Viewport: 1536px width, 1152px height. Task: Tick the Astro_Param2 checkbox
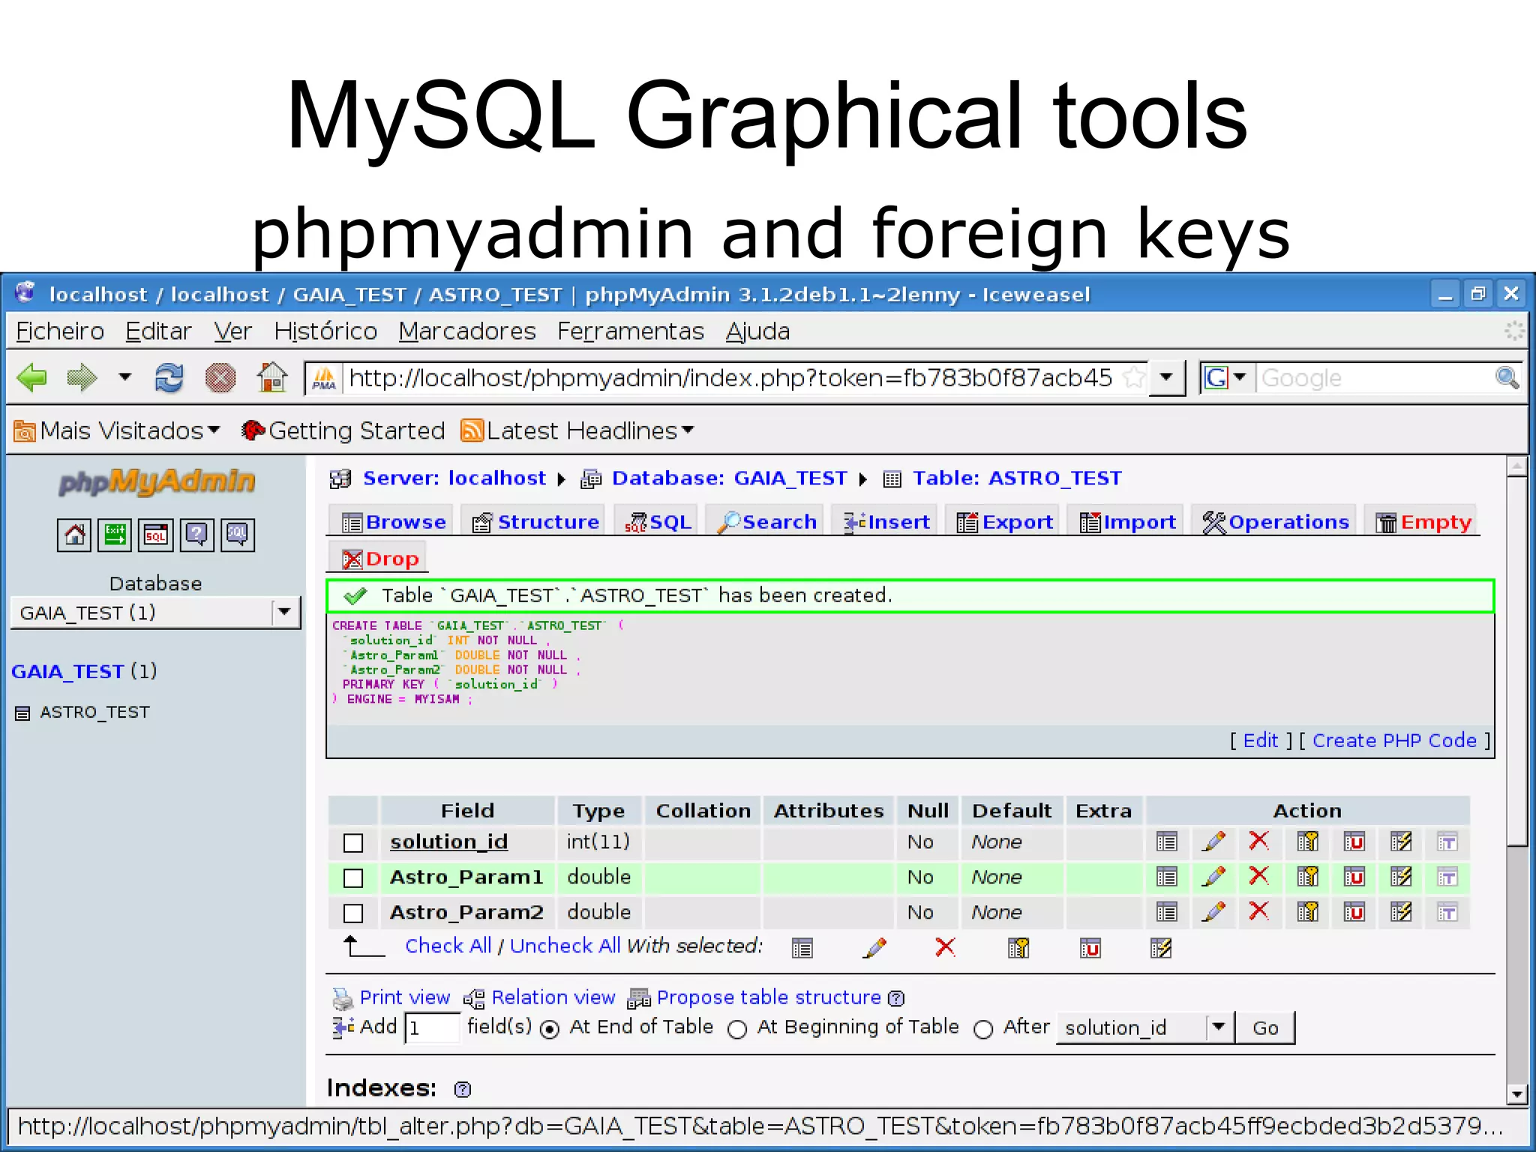pyautogui.click(x=353, y=913)
